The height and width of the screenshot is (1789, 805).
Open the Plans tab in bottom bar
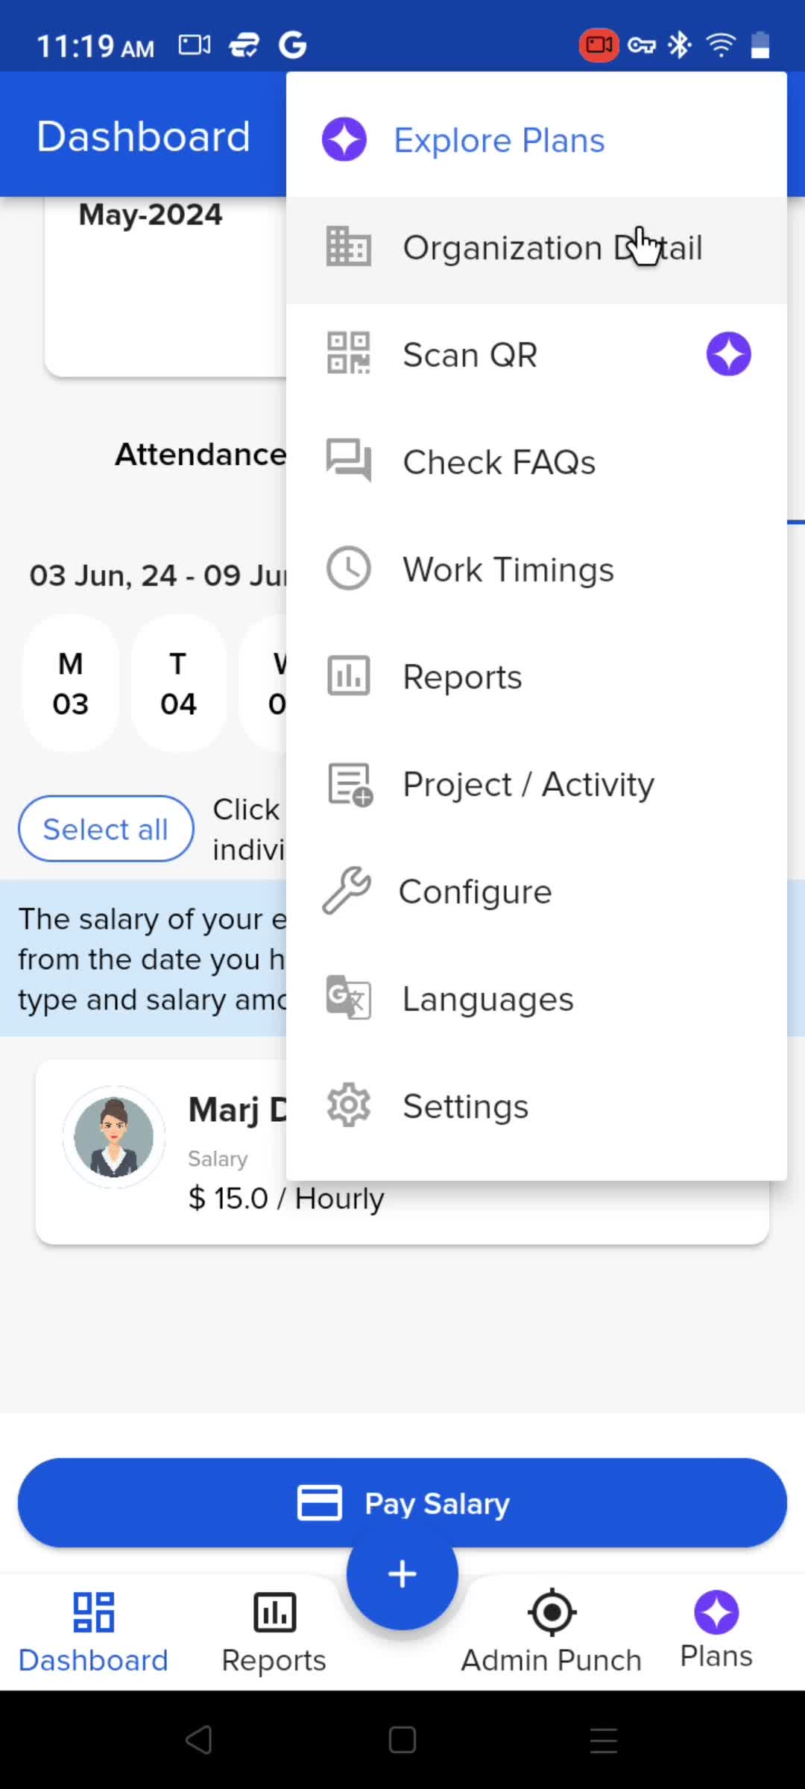(716, 1631)
